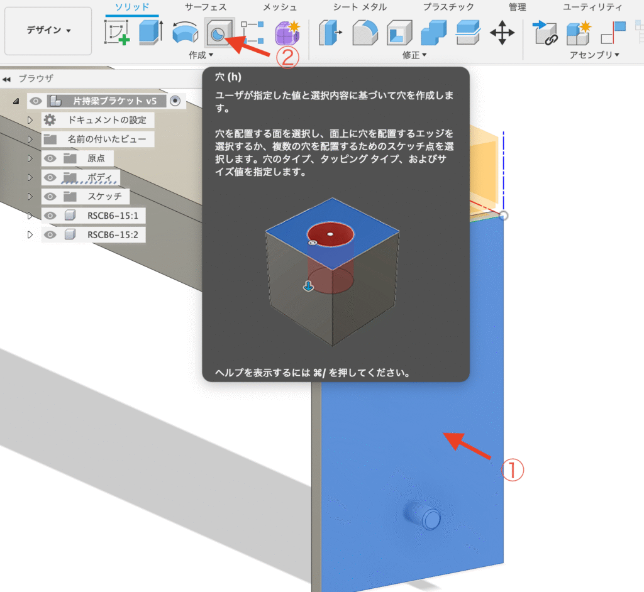This screenshot has height=592, width=644.
Task: Select the Shell tool
Action: click(x=399, y=30)
